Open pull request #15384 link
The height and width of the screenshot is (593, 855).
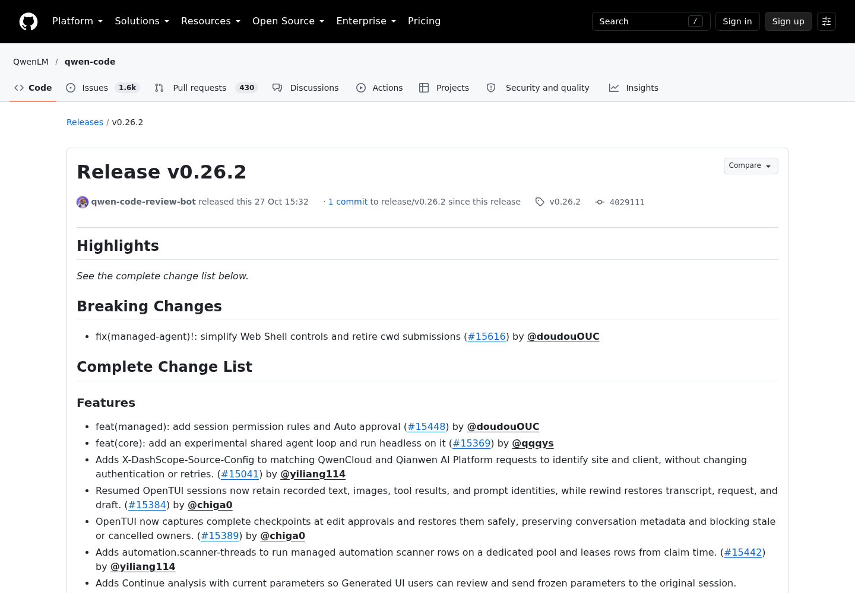(147, 505)
